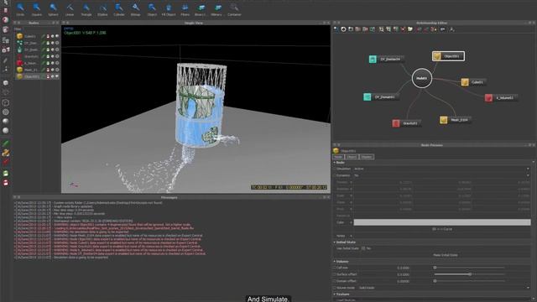Screen dimensions: 537x302
Task: Click the Single View panel title
Action: tap(194, 23)
